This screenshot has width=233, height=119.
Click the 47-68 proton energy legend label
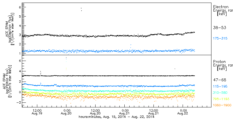(220, 80)
